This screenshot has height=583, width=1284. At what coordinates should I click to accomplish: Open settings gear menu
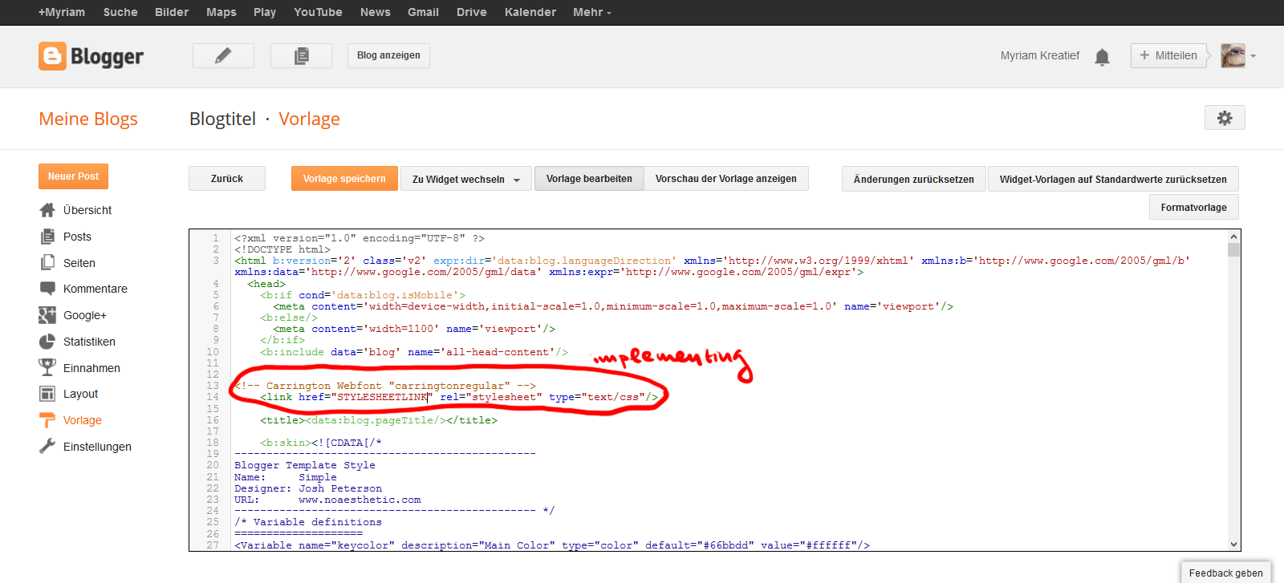(x=1225, y=118)
